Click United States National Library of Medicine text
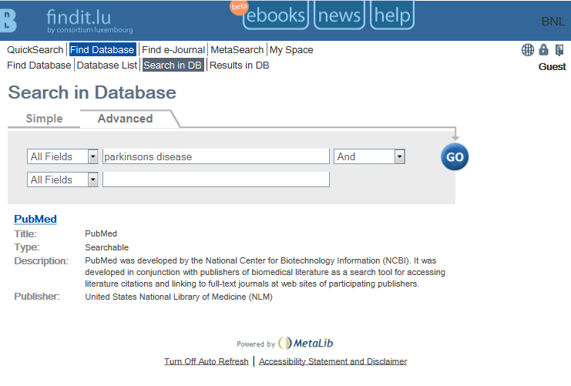Image resolution: width=571 pixels, height=386 pixels. click(x=179, y=297)
